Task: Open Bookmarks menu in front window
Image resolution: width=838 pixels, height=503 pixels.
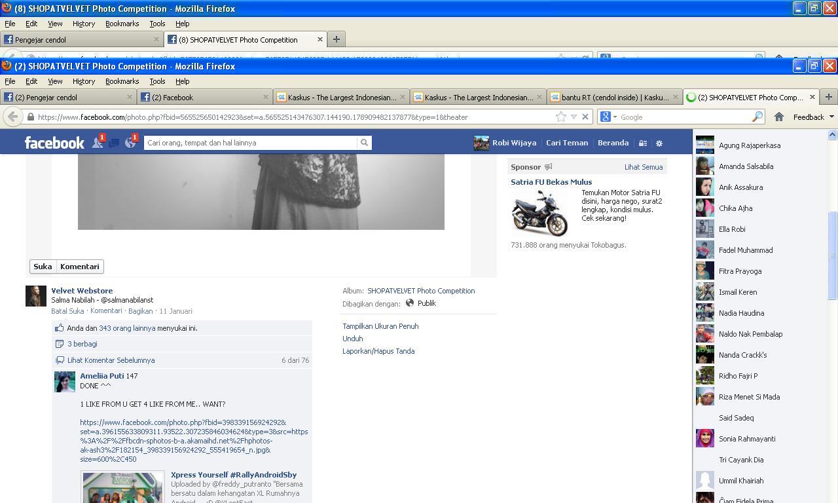Action: (122, 81)
